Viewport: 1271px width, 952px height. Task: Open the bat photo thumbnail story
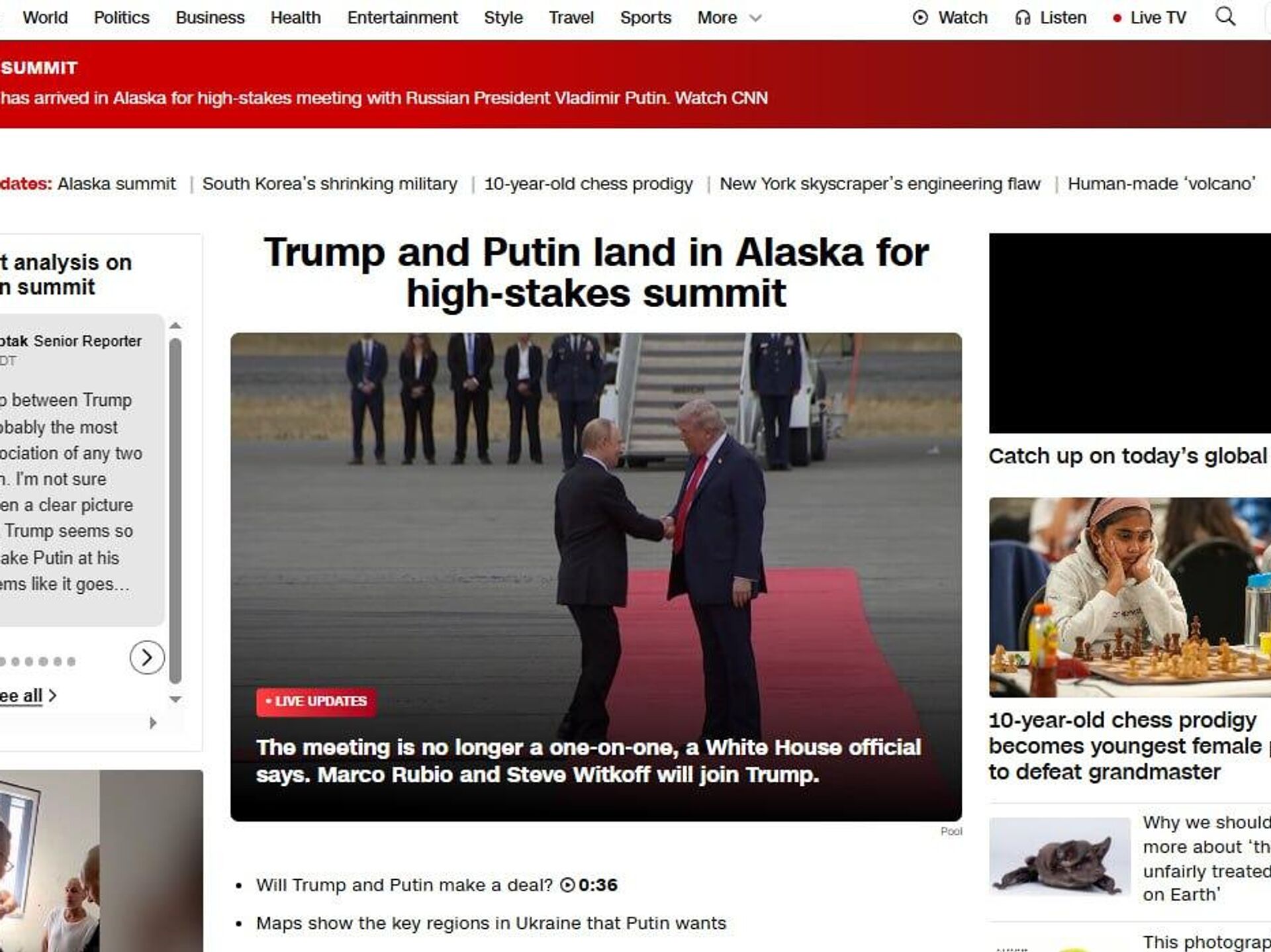(x=1060, y=857)
